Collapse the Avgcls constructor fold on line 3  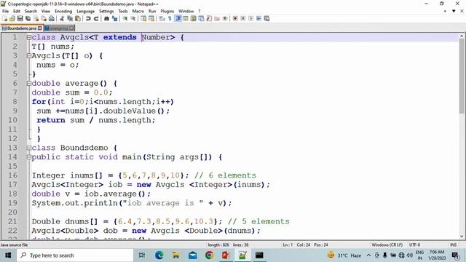pyautogui.click(x=29, y=55)
